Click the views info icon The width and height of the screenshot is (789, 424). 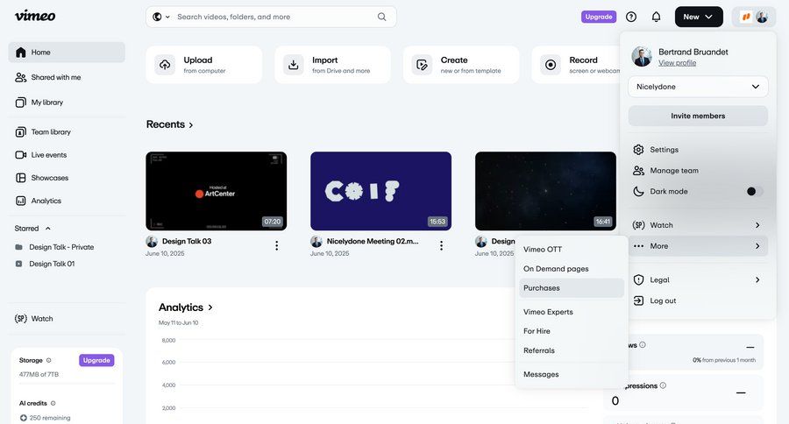coord(643,344)
